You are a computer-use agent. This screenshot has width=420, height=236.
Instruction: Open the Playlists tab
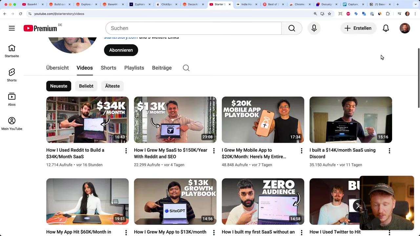point(134,68)
